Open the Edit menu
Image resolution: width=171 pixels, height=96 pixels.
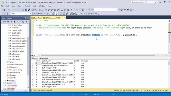(8, 6)
